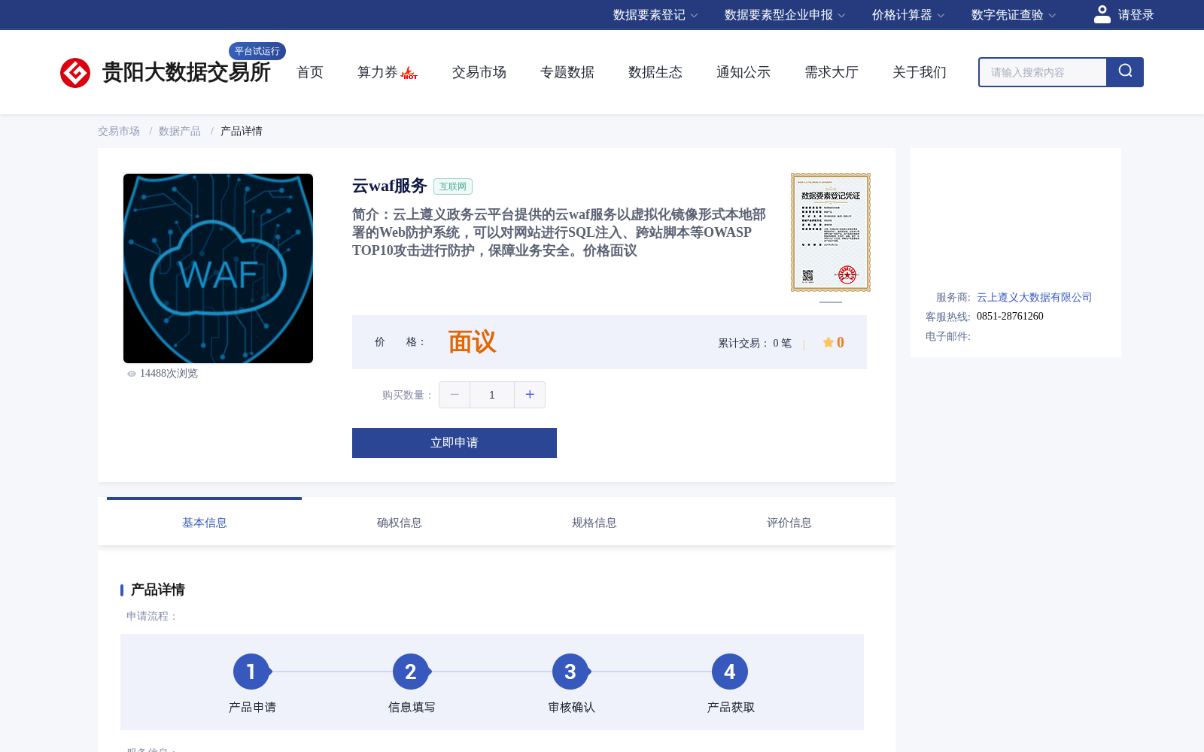
Task: Click the user avatar login icon
Action: point(1102,14)
